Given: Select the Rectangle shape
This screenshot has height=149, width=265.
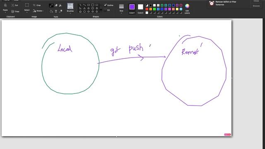Looking at the screenshot, I should tap(88, 5).
